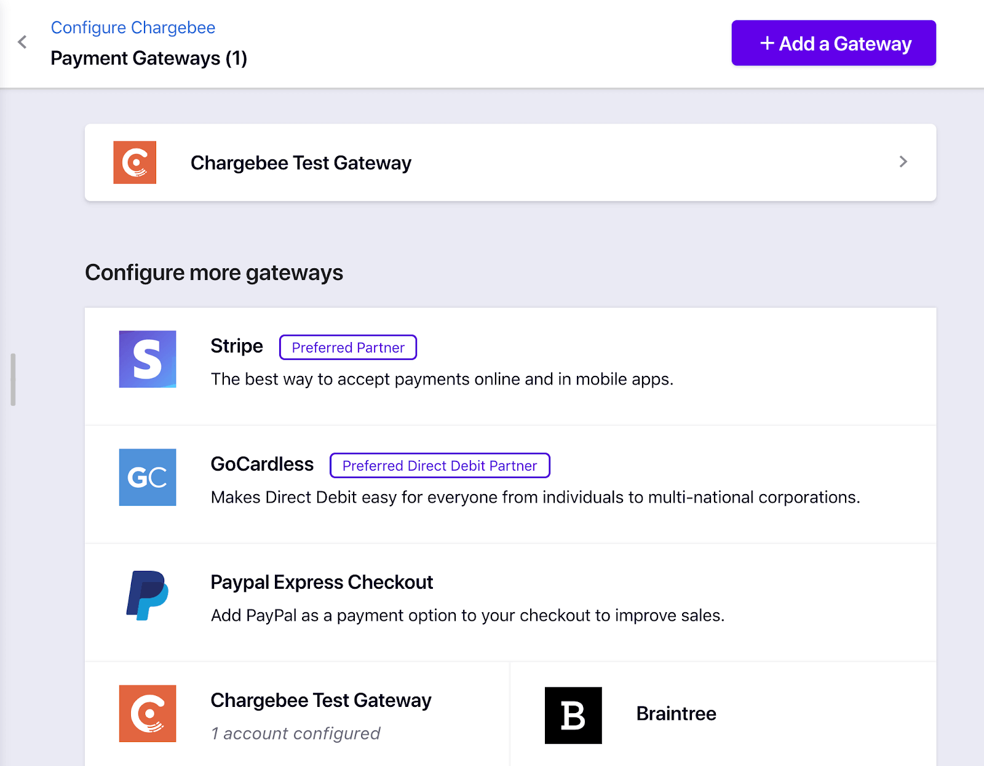This screenshot has height=766, width=984.
Task: Click 1 account configured text under Chargebee Test Gateway
Action: coord(296,733)
